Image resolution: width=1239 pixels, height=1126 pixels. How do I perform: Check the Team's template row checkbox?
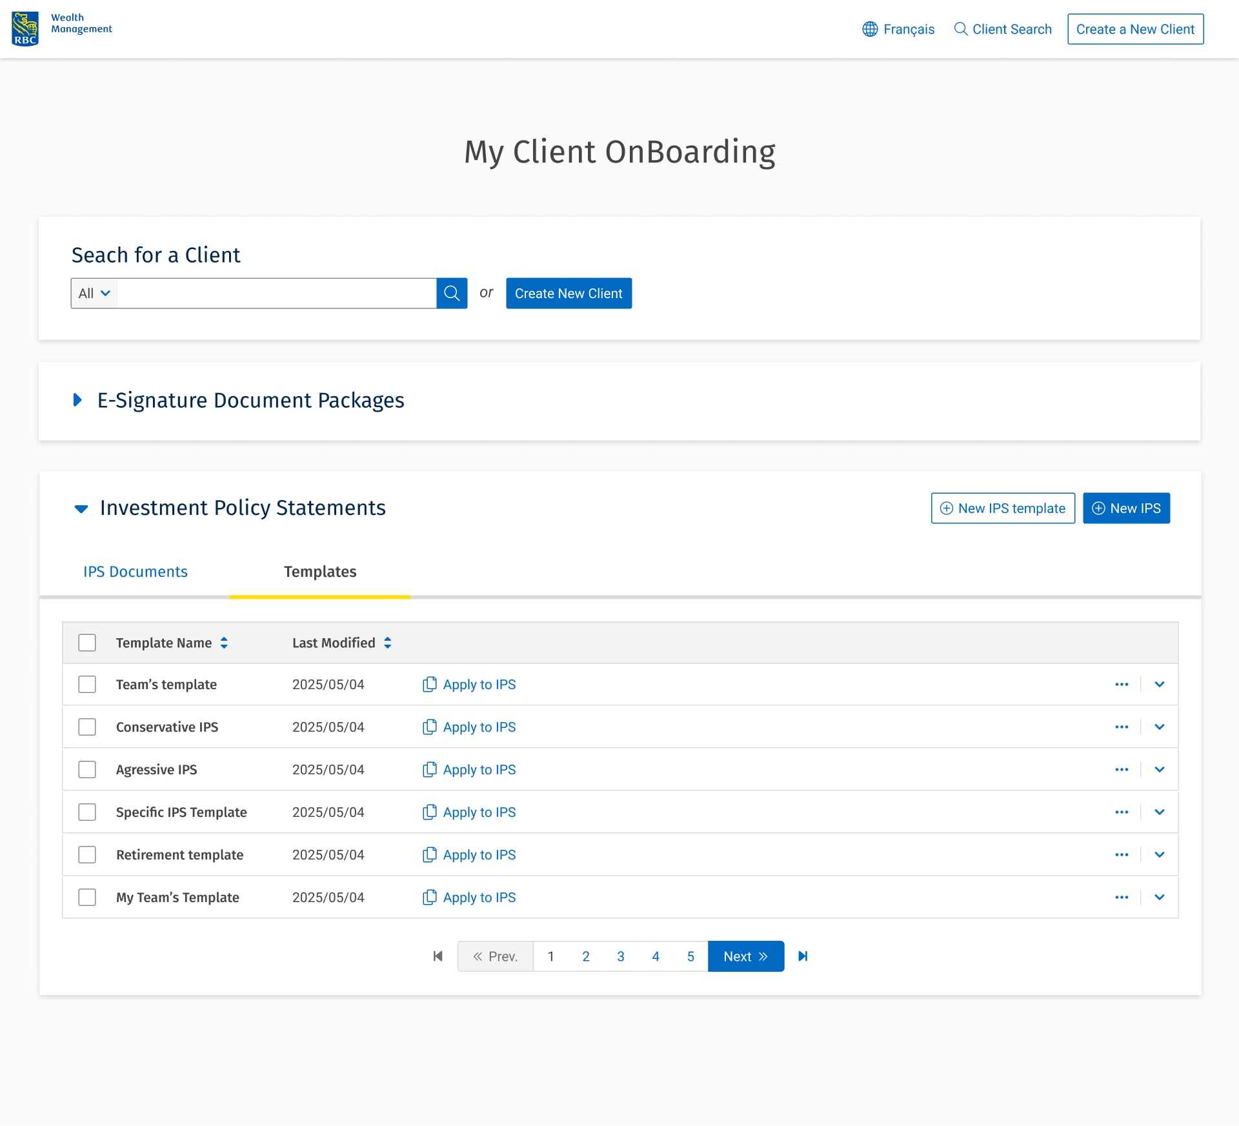click(87, 685)
